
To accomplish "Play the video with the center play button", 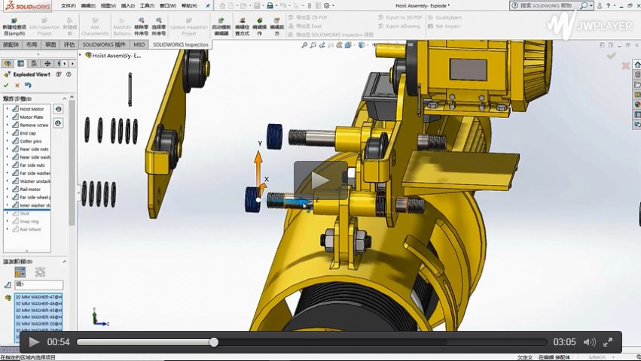I will [320, 180].
